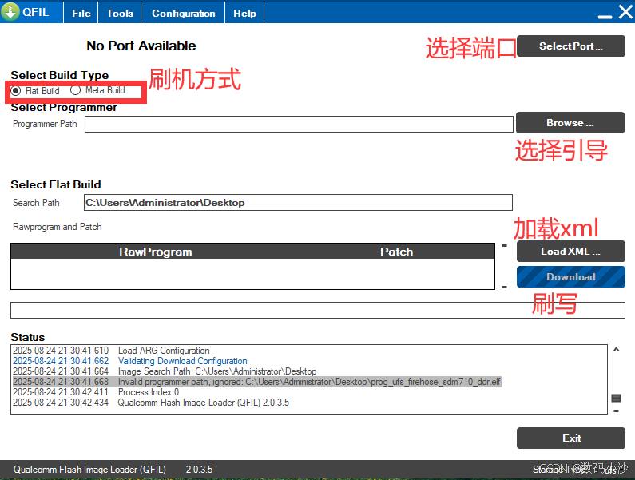Click the minus icon beside the Download button

click(x=504, y=288)
